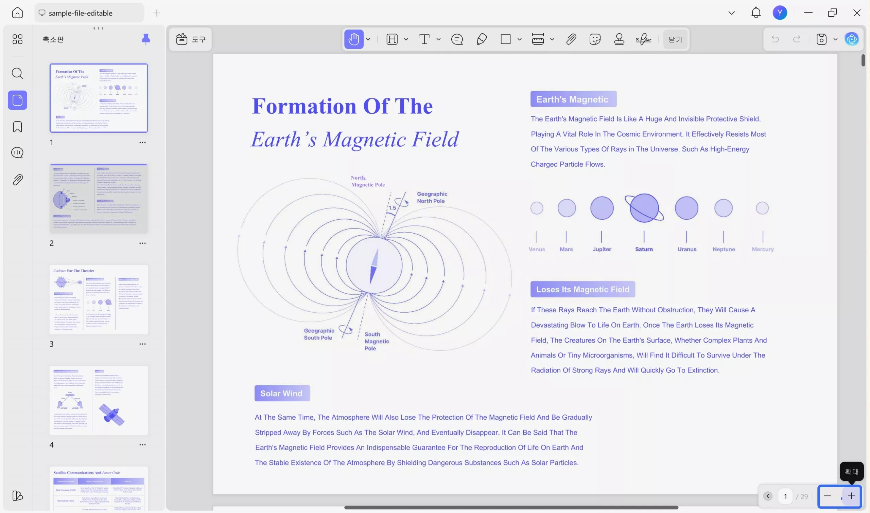The image size is (870, 513).
Task: Open the bookmarks panel icon
Action: pos(17,127)
